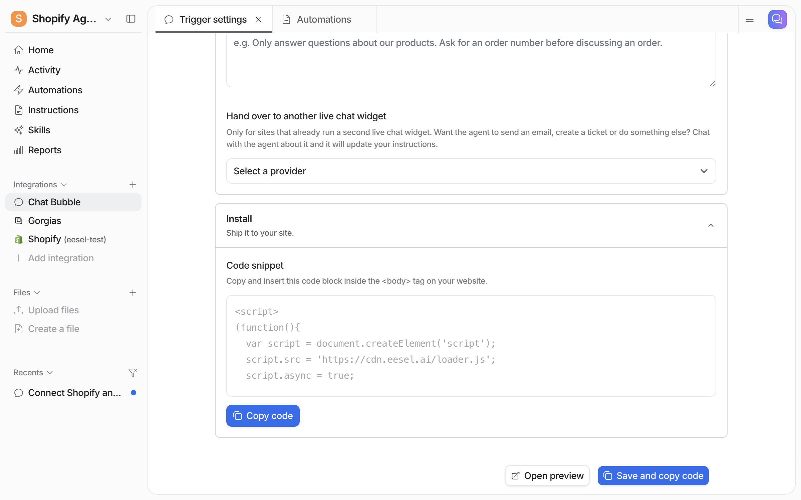Click the upload arrow icon
801x500 pixels.
point(19,310)
